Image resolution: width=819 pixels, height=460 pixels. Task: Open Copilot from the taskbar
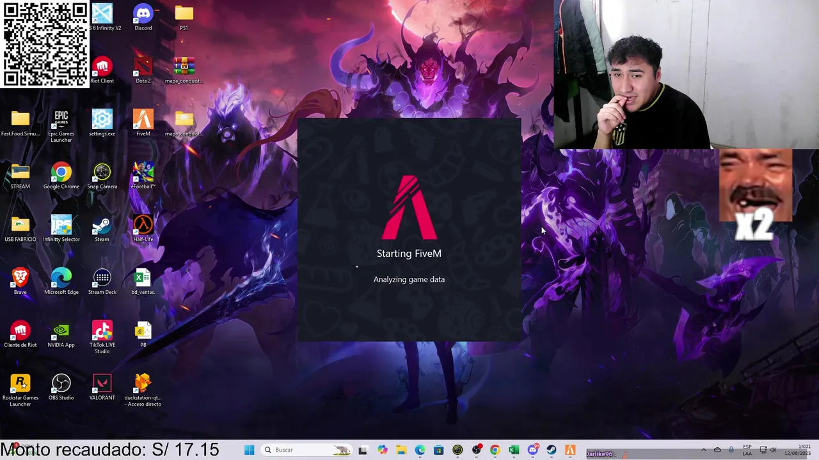click(x=382, y=450)
